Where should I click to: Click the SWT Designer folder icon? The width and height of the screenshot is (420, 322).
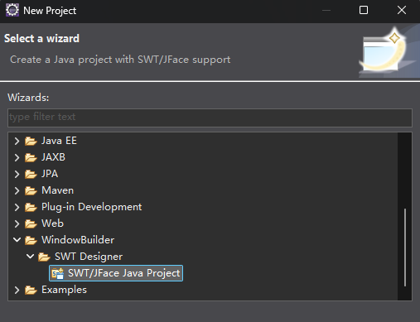click(44, 257)
